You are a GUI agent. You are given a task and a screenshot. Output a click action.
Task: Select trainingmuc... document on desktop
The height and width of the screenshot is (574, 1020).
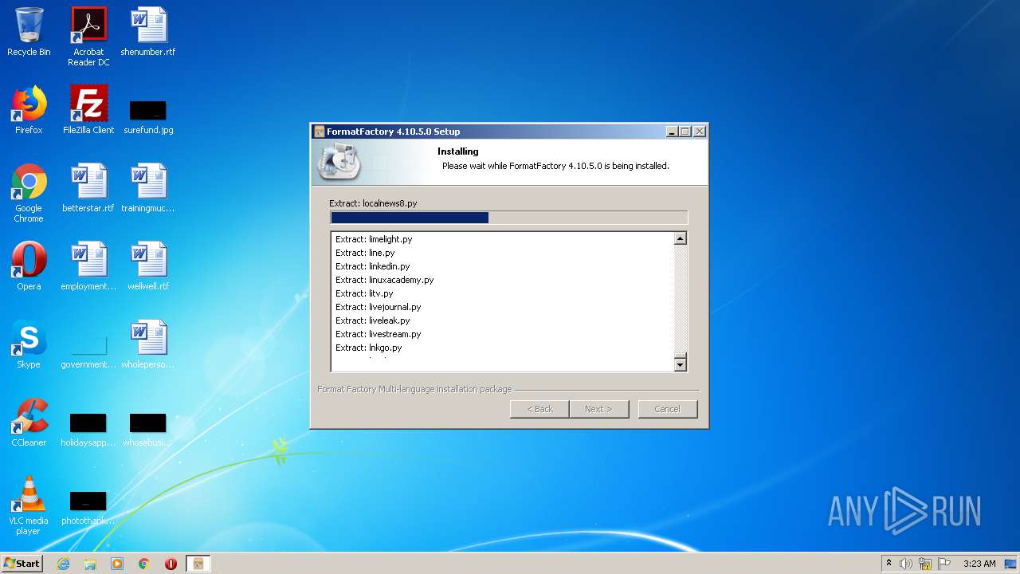click(x=148, y=188)
